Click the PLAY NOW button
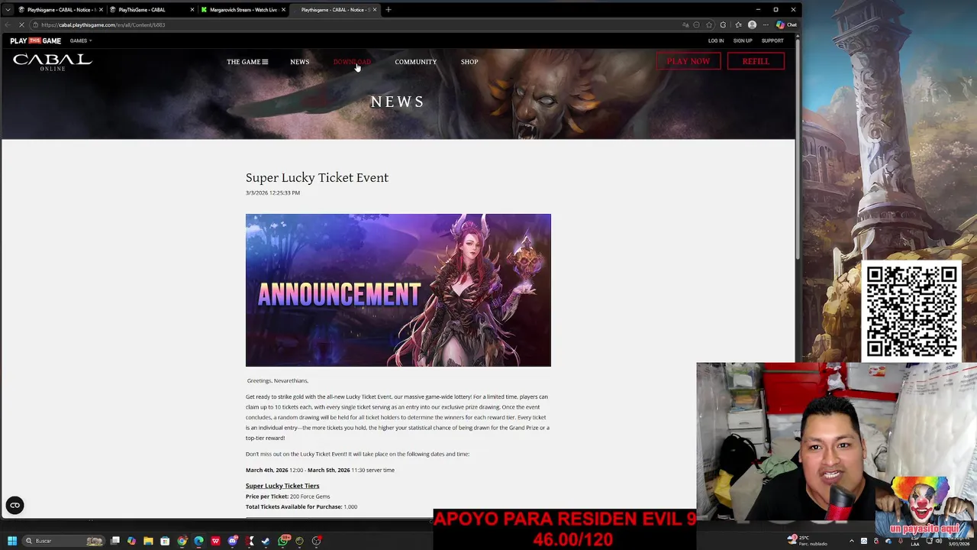Image resolution: width=977 pixels, height=550 pixels. tap(688, 61)
